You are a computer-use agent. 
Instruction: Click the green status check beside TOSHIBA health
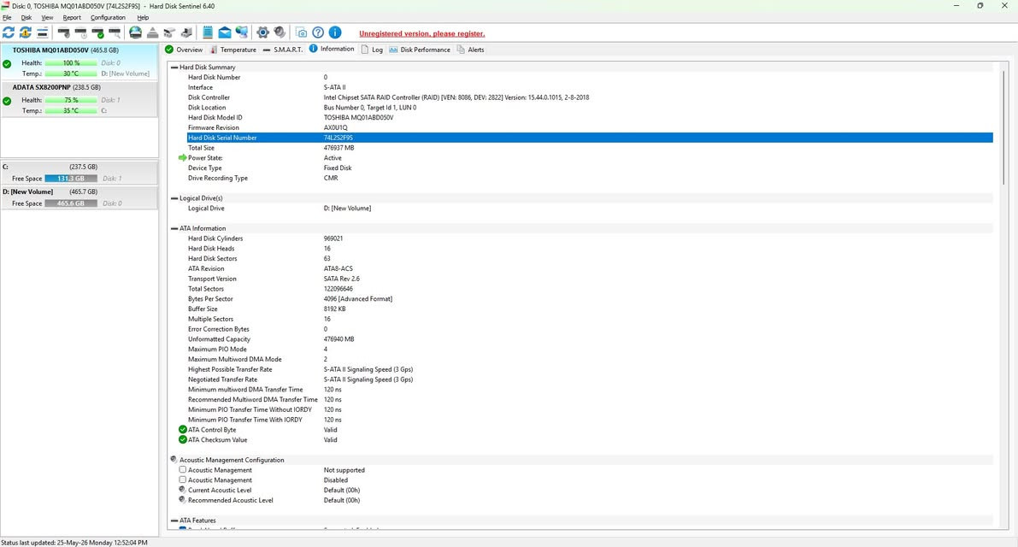[x=7, y=63]
